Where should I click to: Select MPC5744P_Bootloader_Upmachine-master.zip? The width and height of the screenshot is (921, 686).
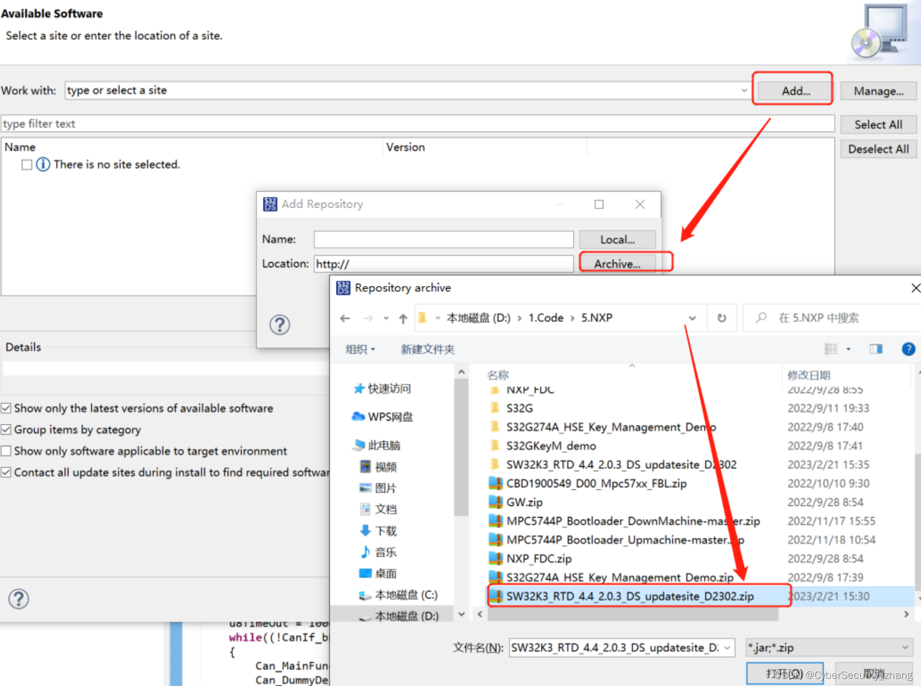(617, 540)
